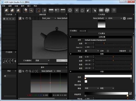
Task: Check the preserve alpha checkbox
Action: [x=130, y=51]
